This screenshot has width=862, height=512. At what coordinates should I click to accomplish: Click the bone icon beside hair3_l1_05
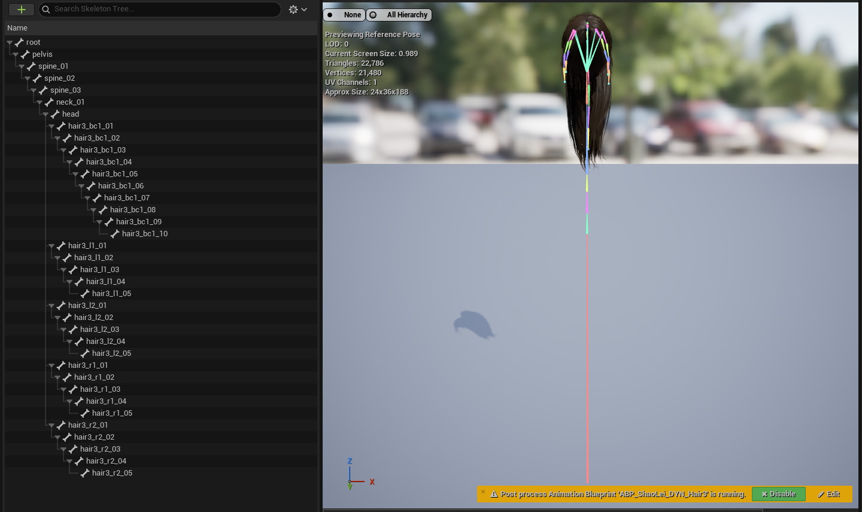coord(85,294)
